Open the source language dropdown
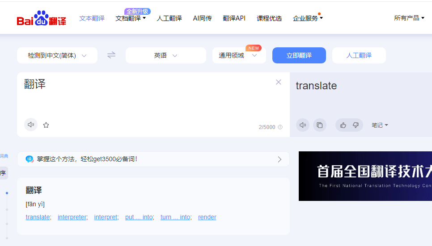This screenshot has width=432, height=246. (x=57, y=55)
